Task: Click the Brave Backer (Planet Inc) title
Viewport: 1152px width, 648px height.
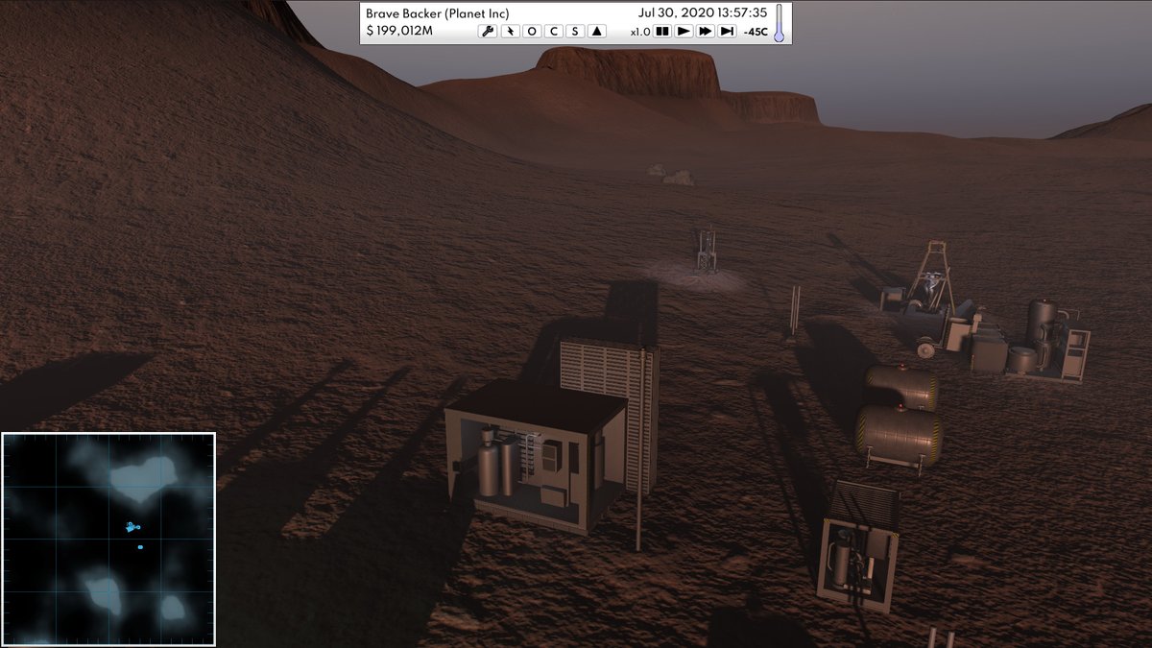Action: click(437, 12)
